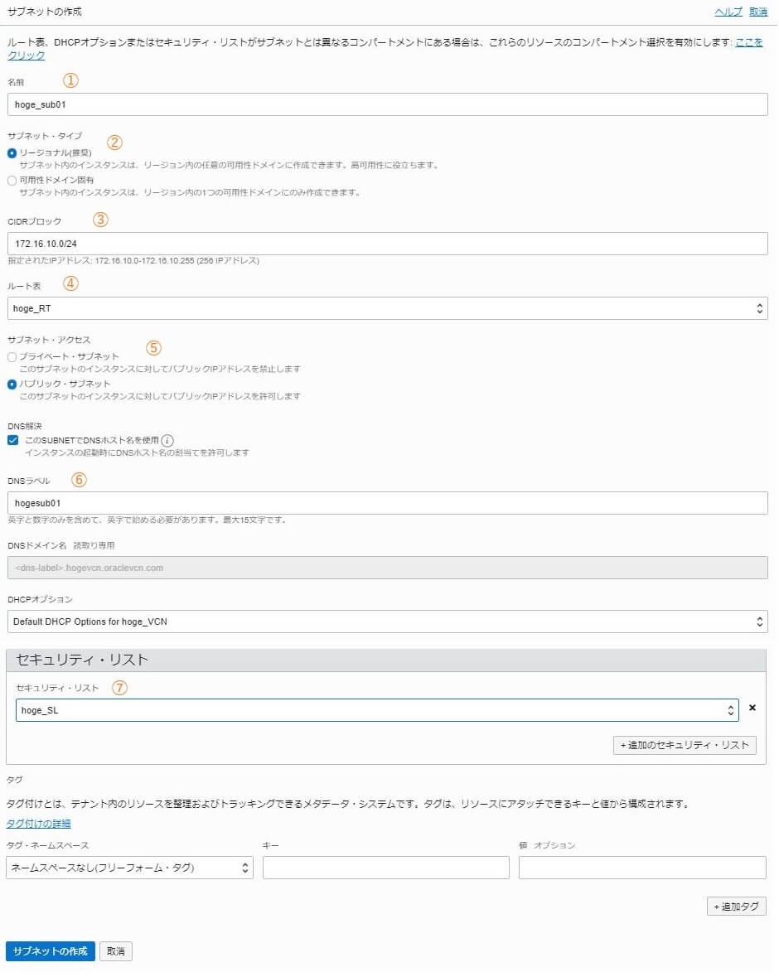The height and width of the screenshot is (977, 779).
Task: Open the Help link at top
Action: [728, 12]
